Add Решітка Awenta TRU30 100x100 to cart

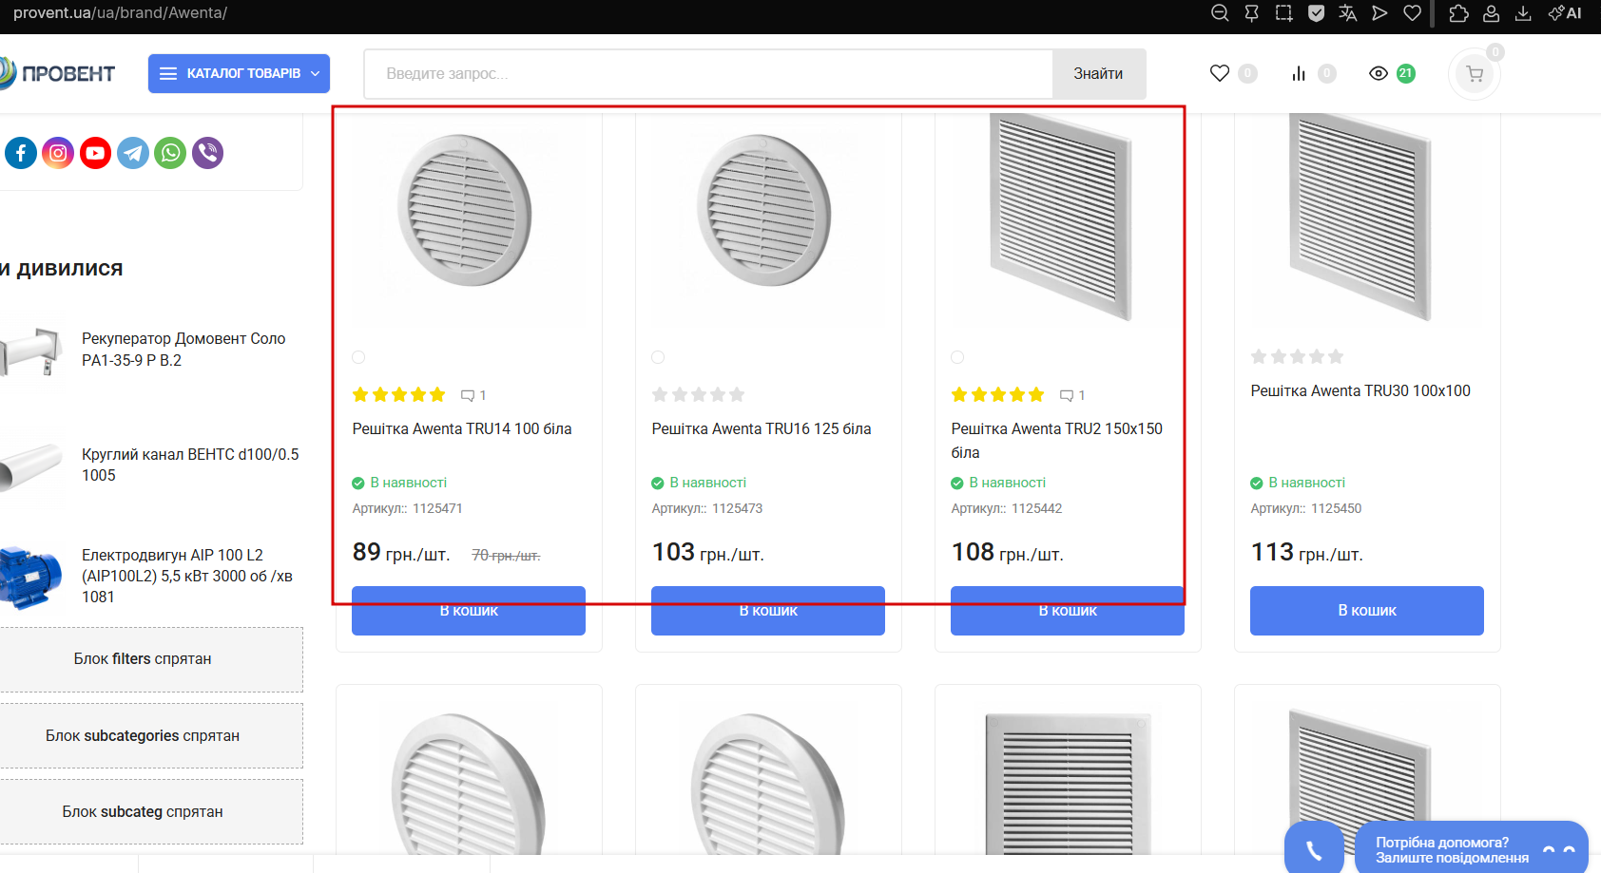click(1366, 611)
